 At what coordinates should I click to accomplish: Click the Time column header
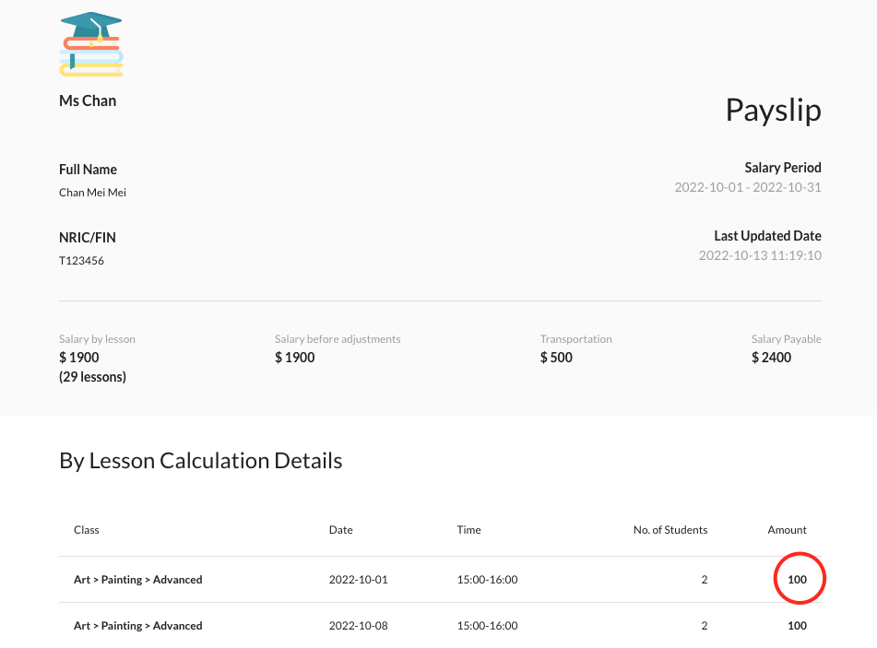[x=468, y=530]
